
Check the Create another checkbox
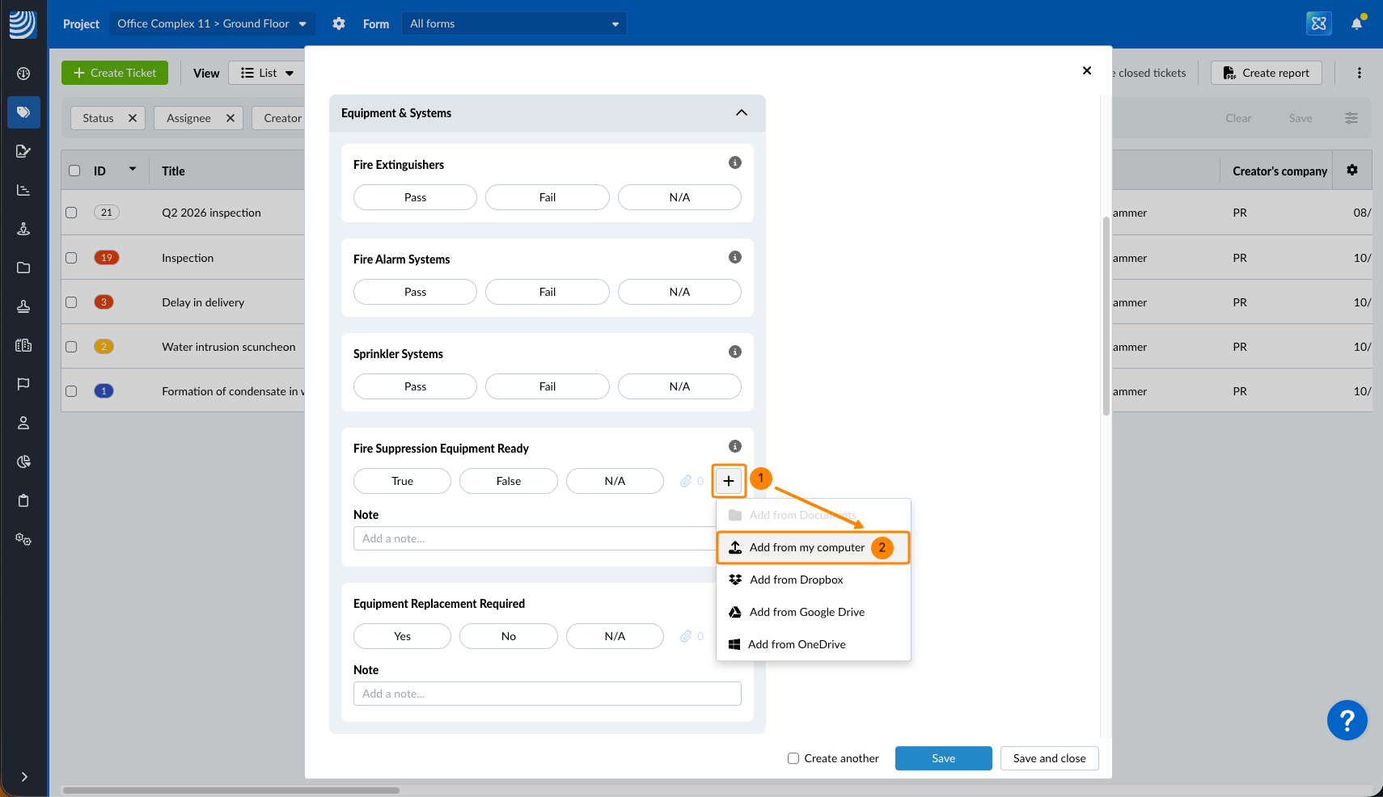coord(793,758)
